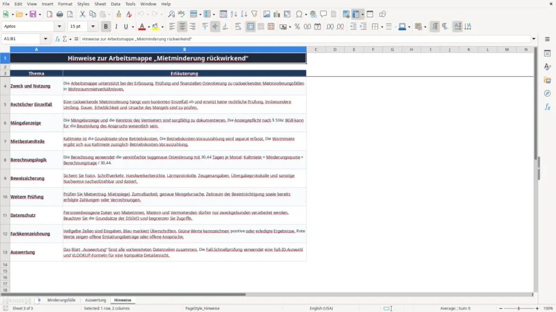Click the vertical scrollbar thumb
Viewport: 556px width, 312px height.
(536, 104)
